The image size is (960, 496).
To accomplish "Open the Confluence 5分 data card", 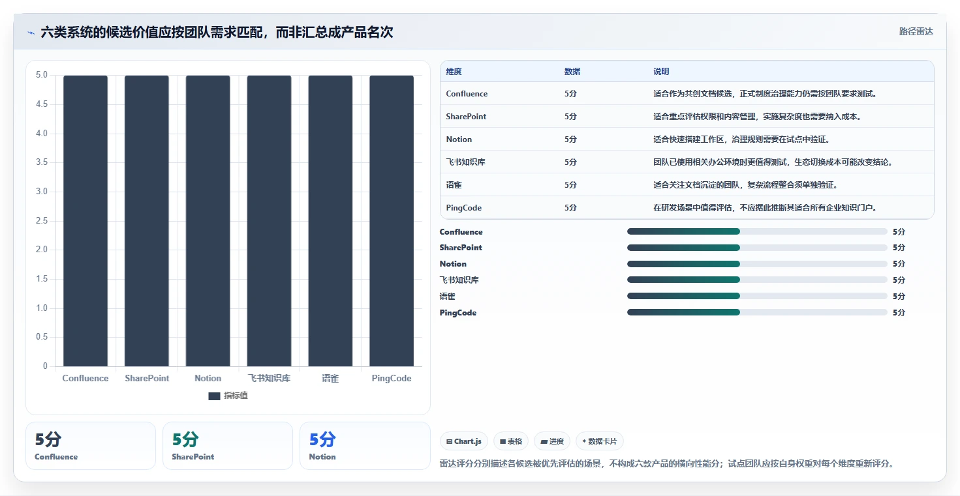I will pyautogui.click(x=91, y=446).
